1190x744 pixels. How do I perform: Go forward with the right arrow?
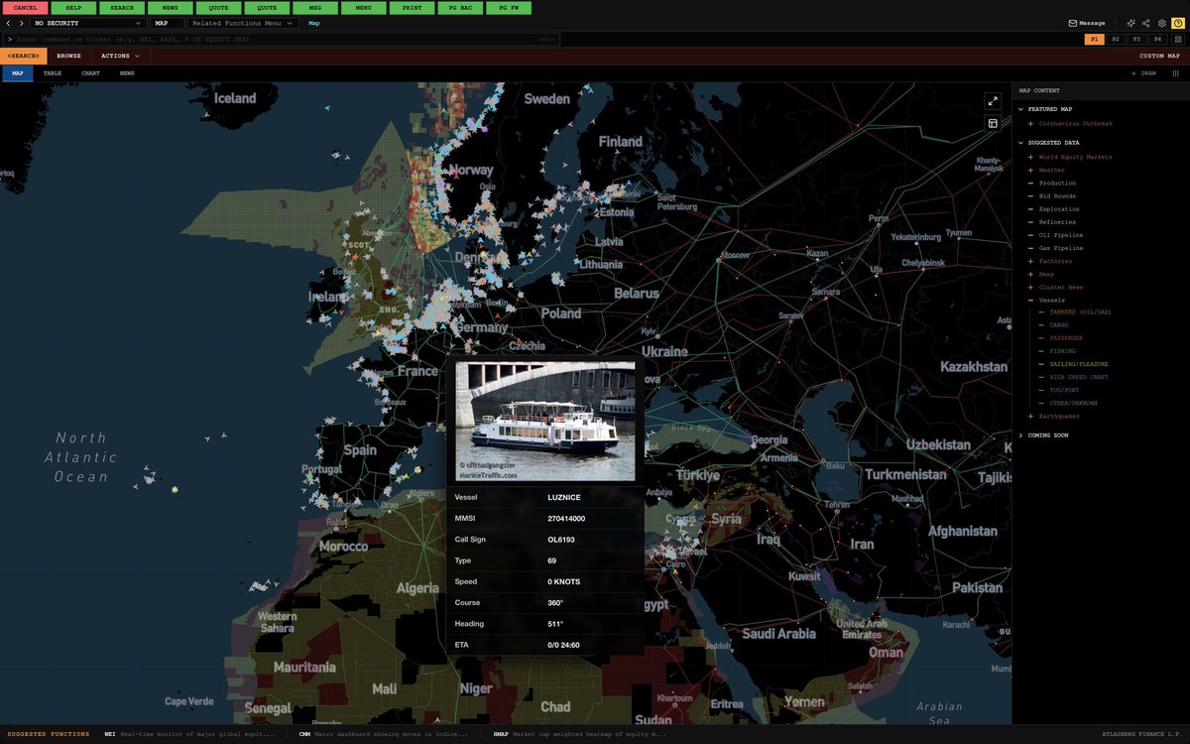point(21,23)
